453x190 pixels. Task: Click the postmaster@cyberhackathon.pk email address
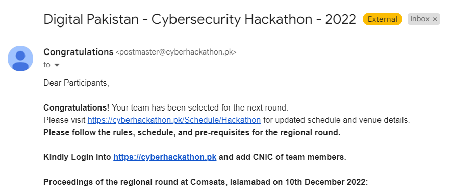pos(176,52)
